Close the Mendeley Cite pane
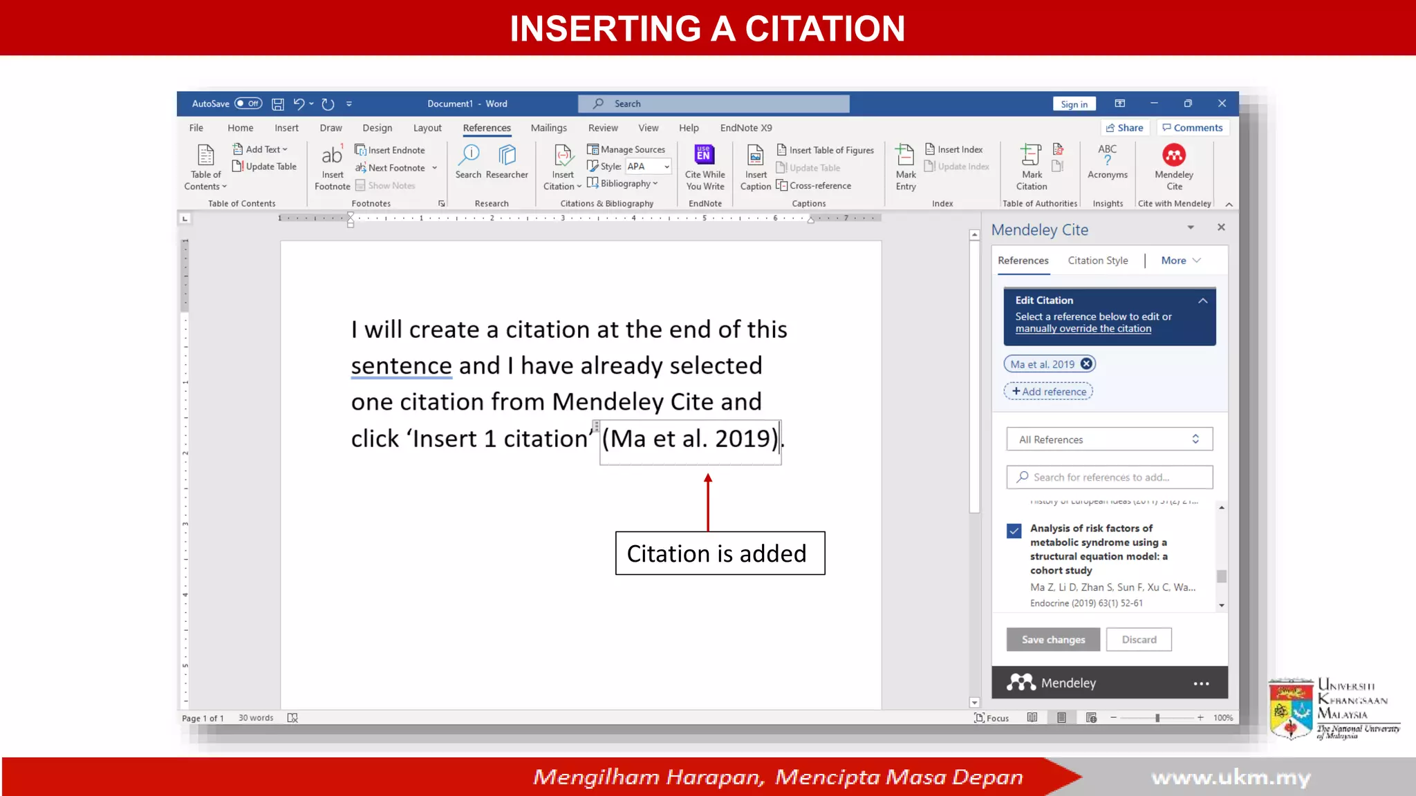This screenshot has width=1416, height=796. (1221, 227)
